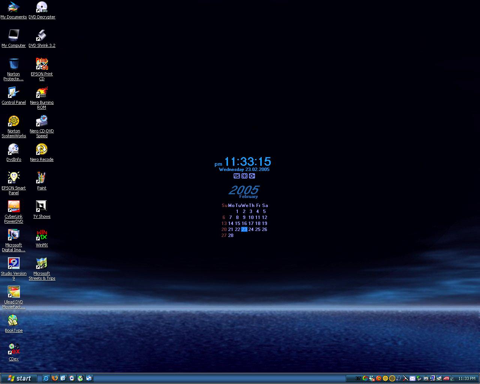Open the My Documents desktop icon
The height and width of the screenshot is (384, 480).
click(x=13, y=10)
